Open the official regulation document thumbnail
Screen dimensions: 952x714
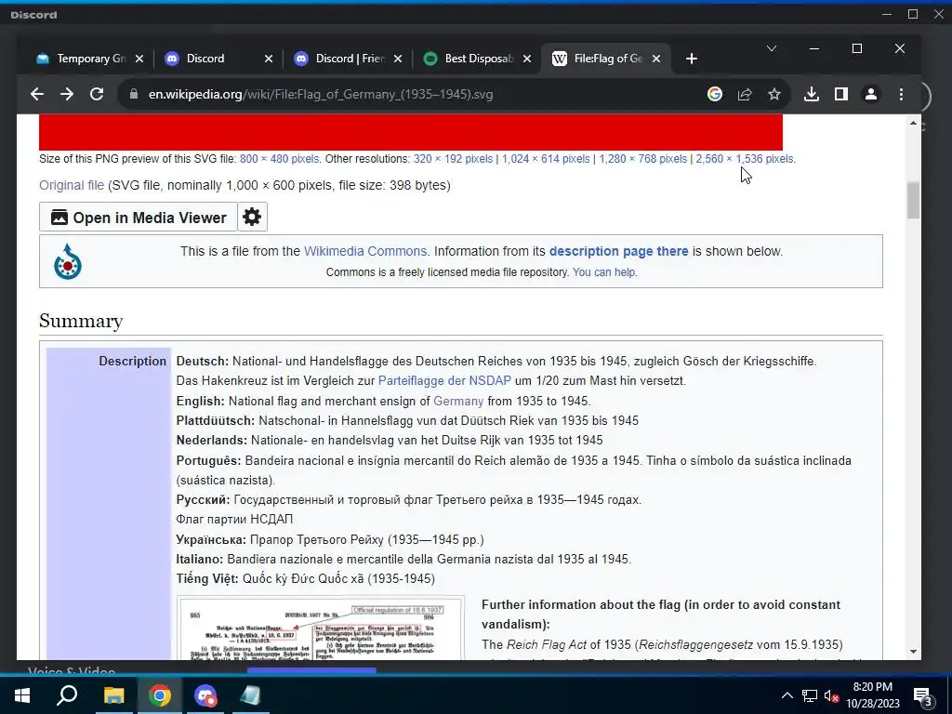[321, 628]
